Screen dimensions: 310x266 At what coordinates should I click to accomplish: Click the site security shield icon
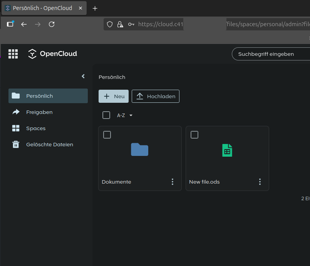(110, 24)
